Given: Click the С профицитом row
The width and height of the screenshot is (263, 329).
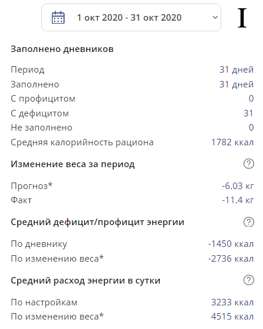Looking at the screenshot, I should 132,99.
